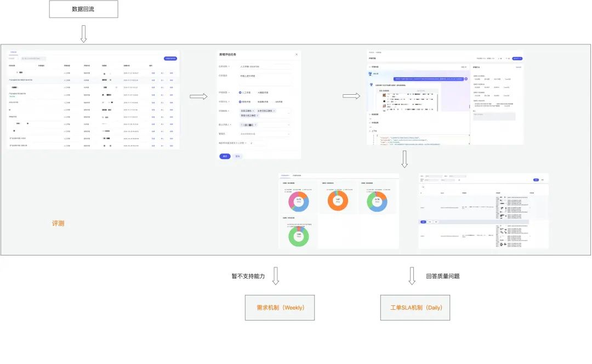The height and width of the screenshot is (364, 592).
Task: Click the blue submit button in 新增评估任务 dialog
Action: (x=225, y=156)
